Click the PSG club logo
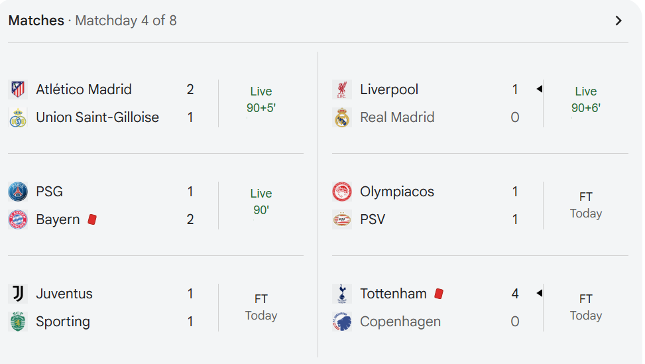 click(18, 192)
